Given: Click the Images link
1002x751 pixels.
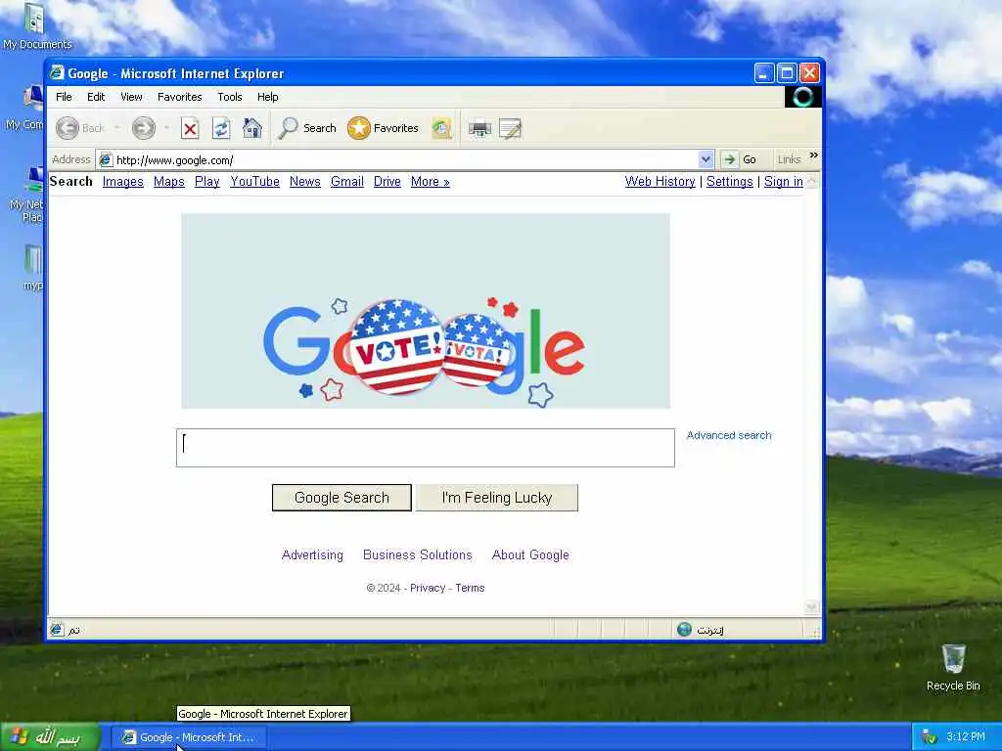Looking at the screenshot, I should point(122,181).
